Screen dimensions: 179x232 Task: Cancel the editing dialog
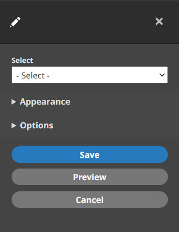click(x=89, y=200)
